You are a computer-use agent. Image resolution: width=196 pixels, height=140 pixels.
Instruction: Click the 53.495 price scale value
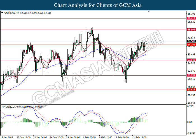point(191,55)
